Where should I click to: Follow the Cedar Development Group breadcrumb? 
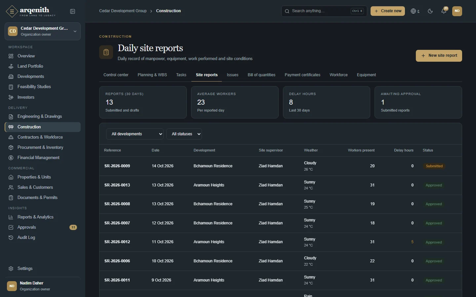tap(123, 11)
